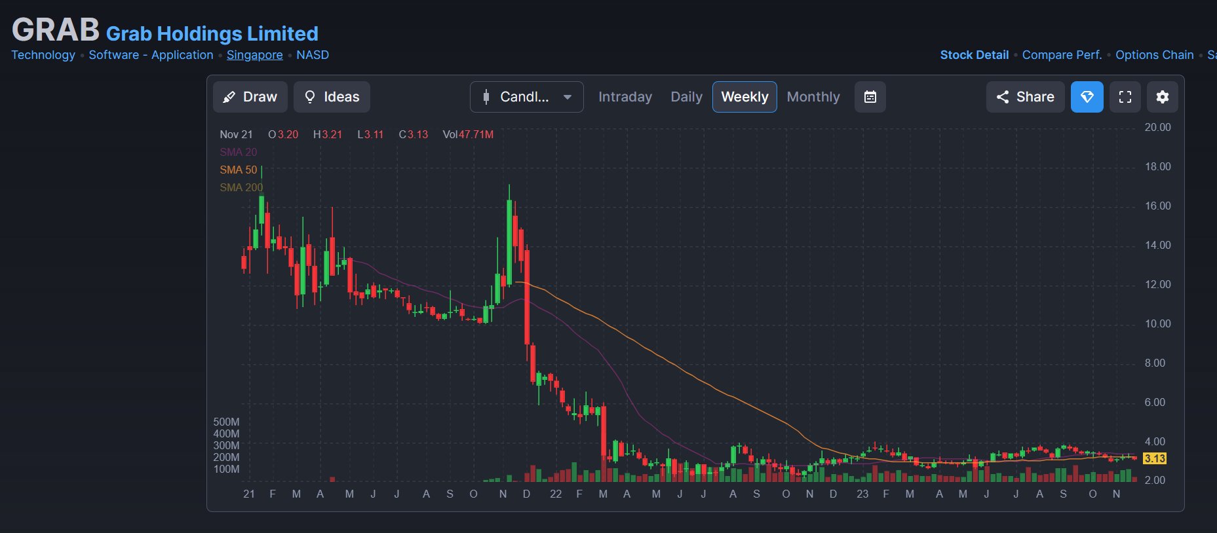Viewport: 1217px width, 533px height.
Task: Click the 20.00 price axis label
Action: [1157, 128]
